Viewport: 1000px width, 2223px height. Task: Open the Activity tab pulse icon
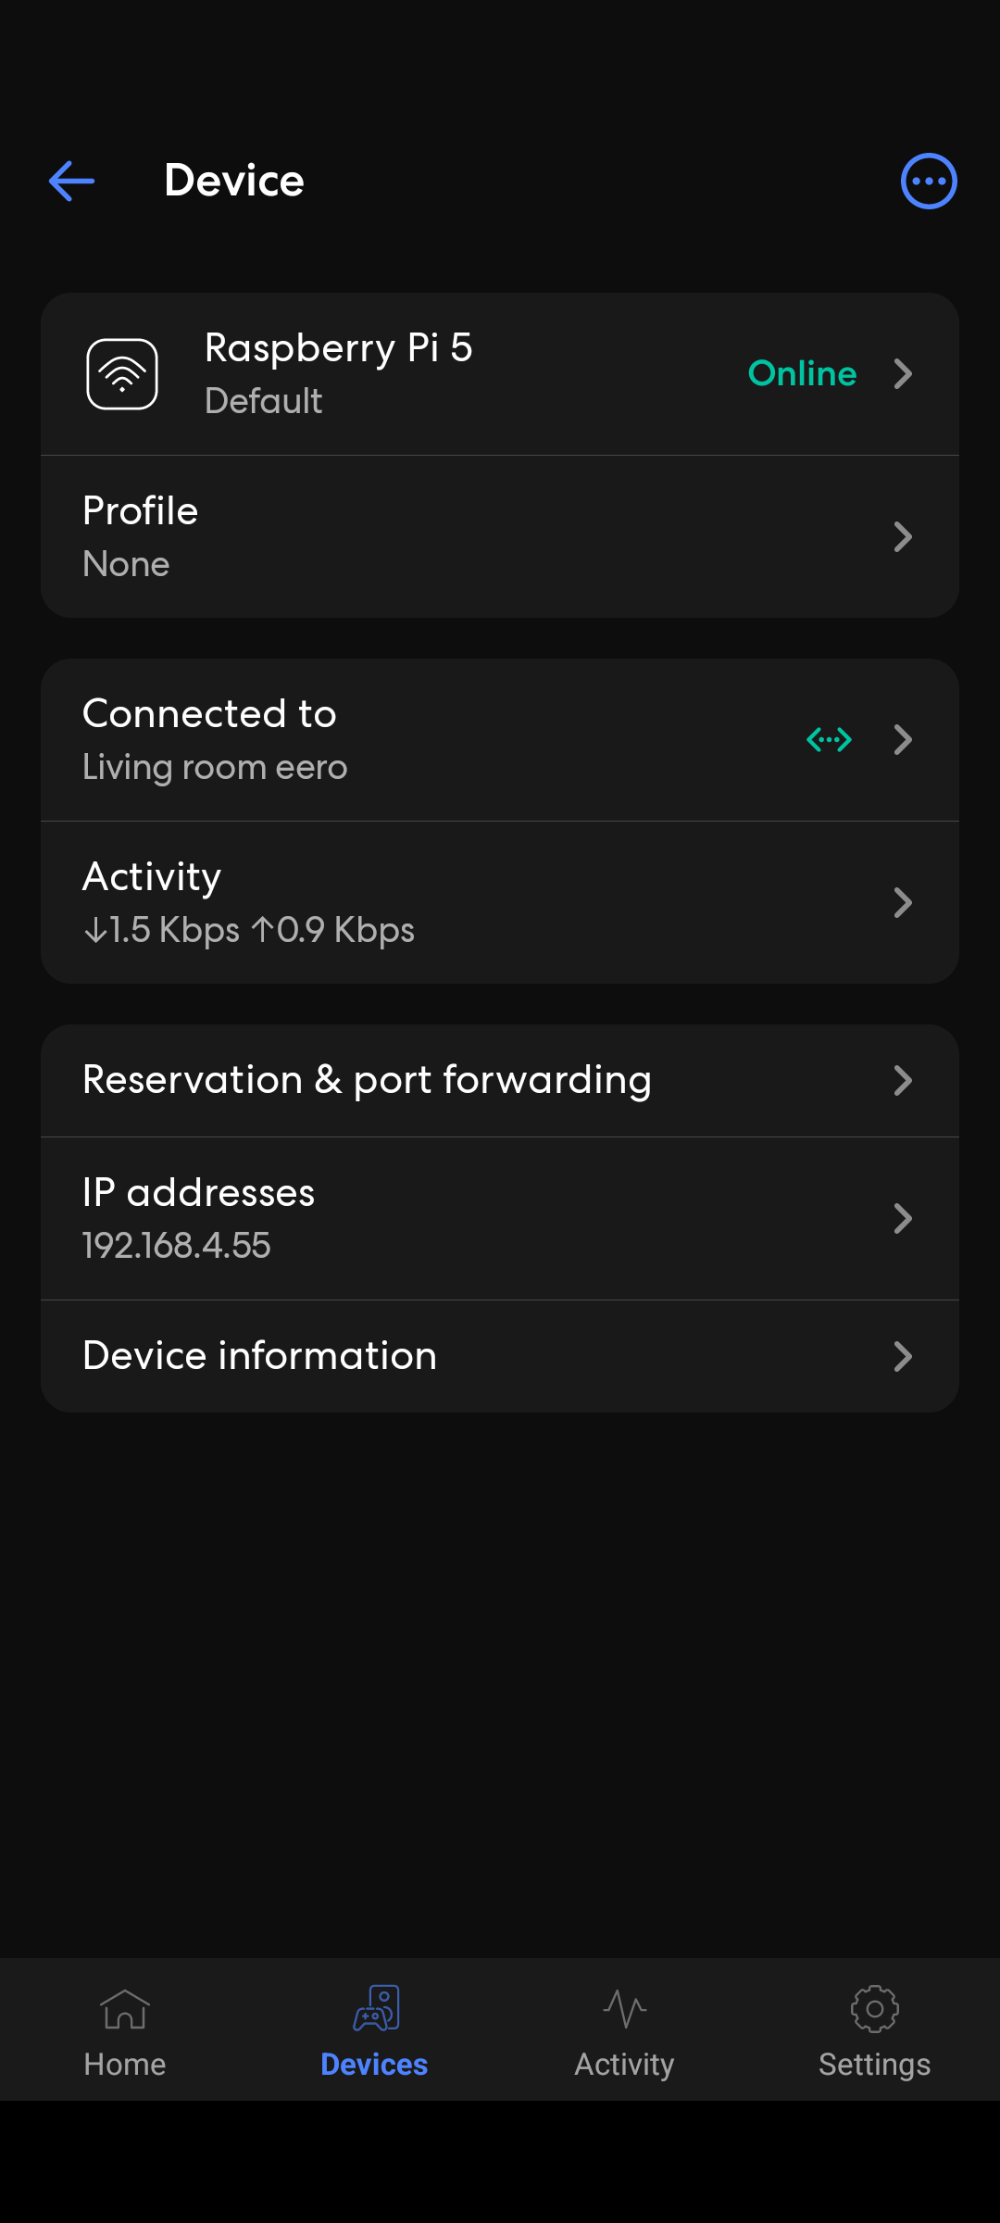coord(625,2008)
